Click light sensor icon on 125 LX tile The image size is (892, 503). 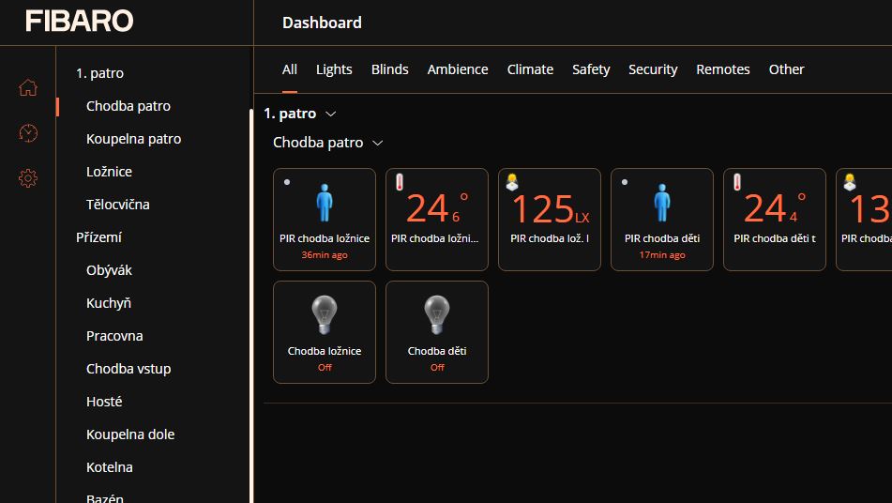(512, 182)
